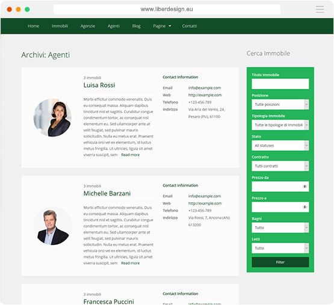Click the Filter button
This screenshot has width=334, height=305.
pyautogui.click(x=280, y=262)
